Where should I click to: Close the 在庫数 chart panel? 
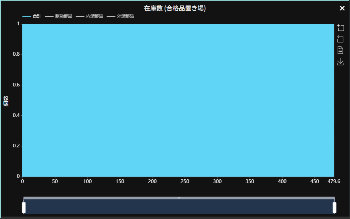342,8
